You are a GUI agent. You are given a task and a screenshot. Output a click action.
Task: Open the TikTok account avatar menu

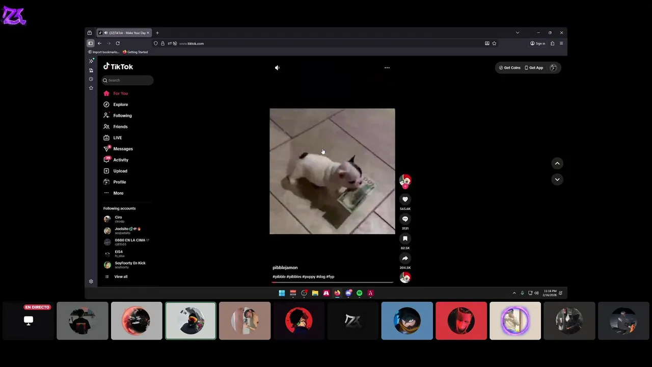(x=553, y=68)
